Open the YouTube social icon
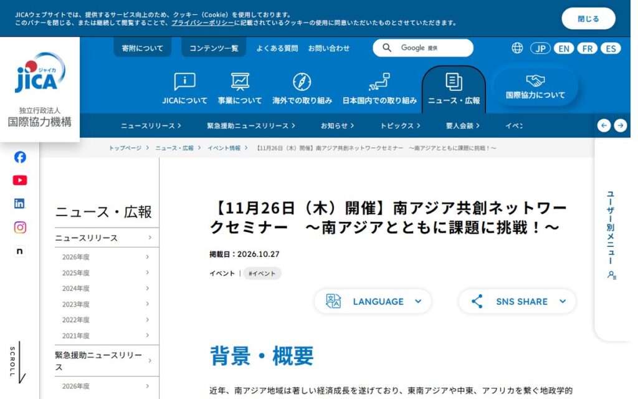The image size is (638, 399). (20, 180)
